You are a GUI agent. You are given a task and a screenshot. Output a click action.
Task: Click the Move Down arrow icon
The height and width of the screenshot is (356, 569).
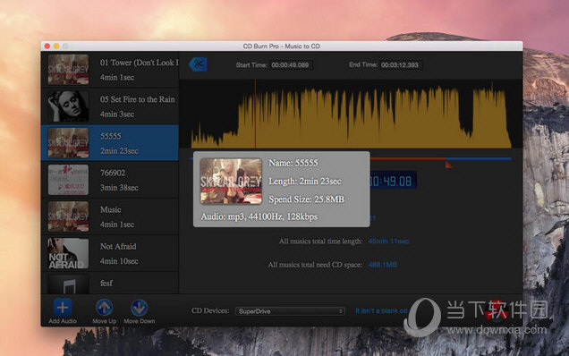pos(140,308)
